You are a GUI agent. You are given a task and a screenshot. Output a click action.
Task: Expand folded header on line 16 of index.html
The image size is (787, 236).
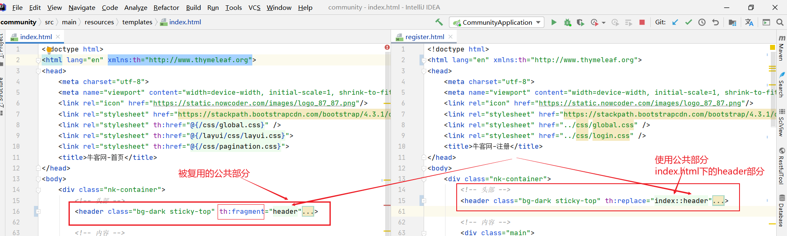click(38, 212)
